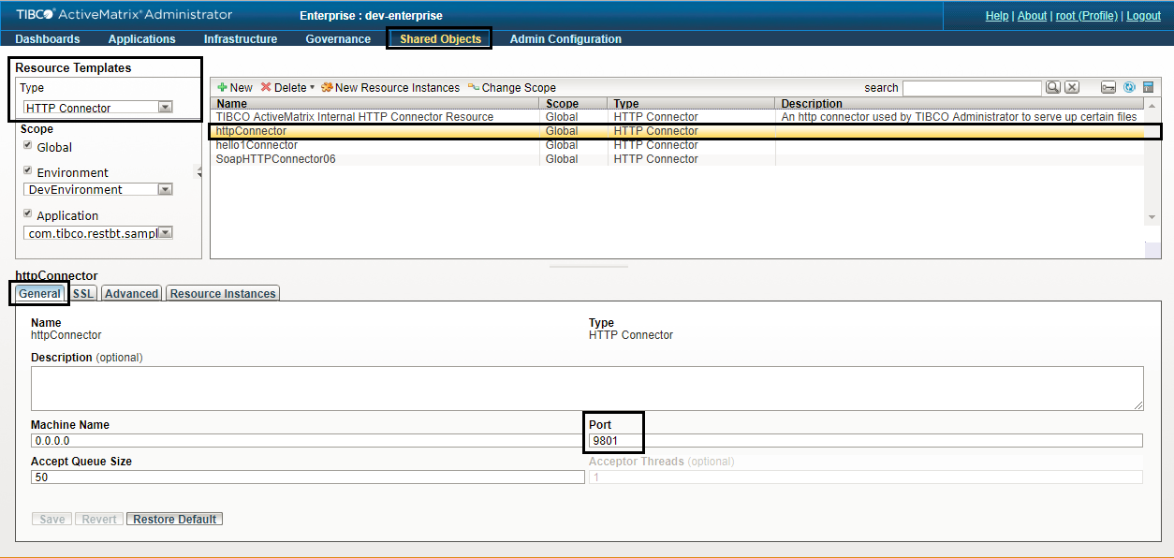Click the table scrollbar up arrow
This screenshot has height=558, width=1174.
tap(1152, 104)
